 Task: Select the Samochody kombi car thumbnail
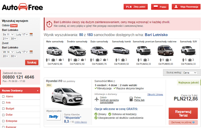coord(121,50)
